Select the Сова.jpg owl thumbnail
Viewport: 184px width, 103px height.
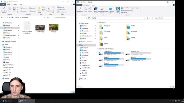[x=54, y=27]
